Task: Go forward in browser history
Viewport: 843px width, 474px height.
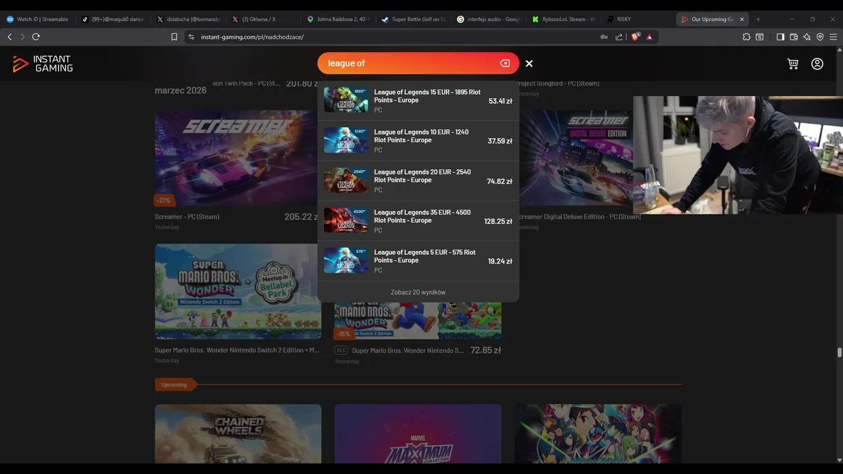Action: click(22, 37)
